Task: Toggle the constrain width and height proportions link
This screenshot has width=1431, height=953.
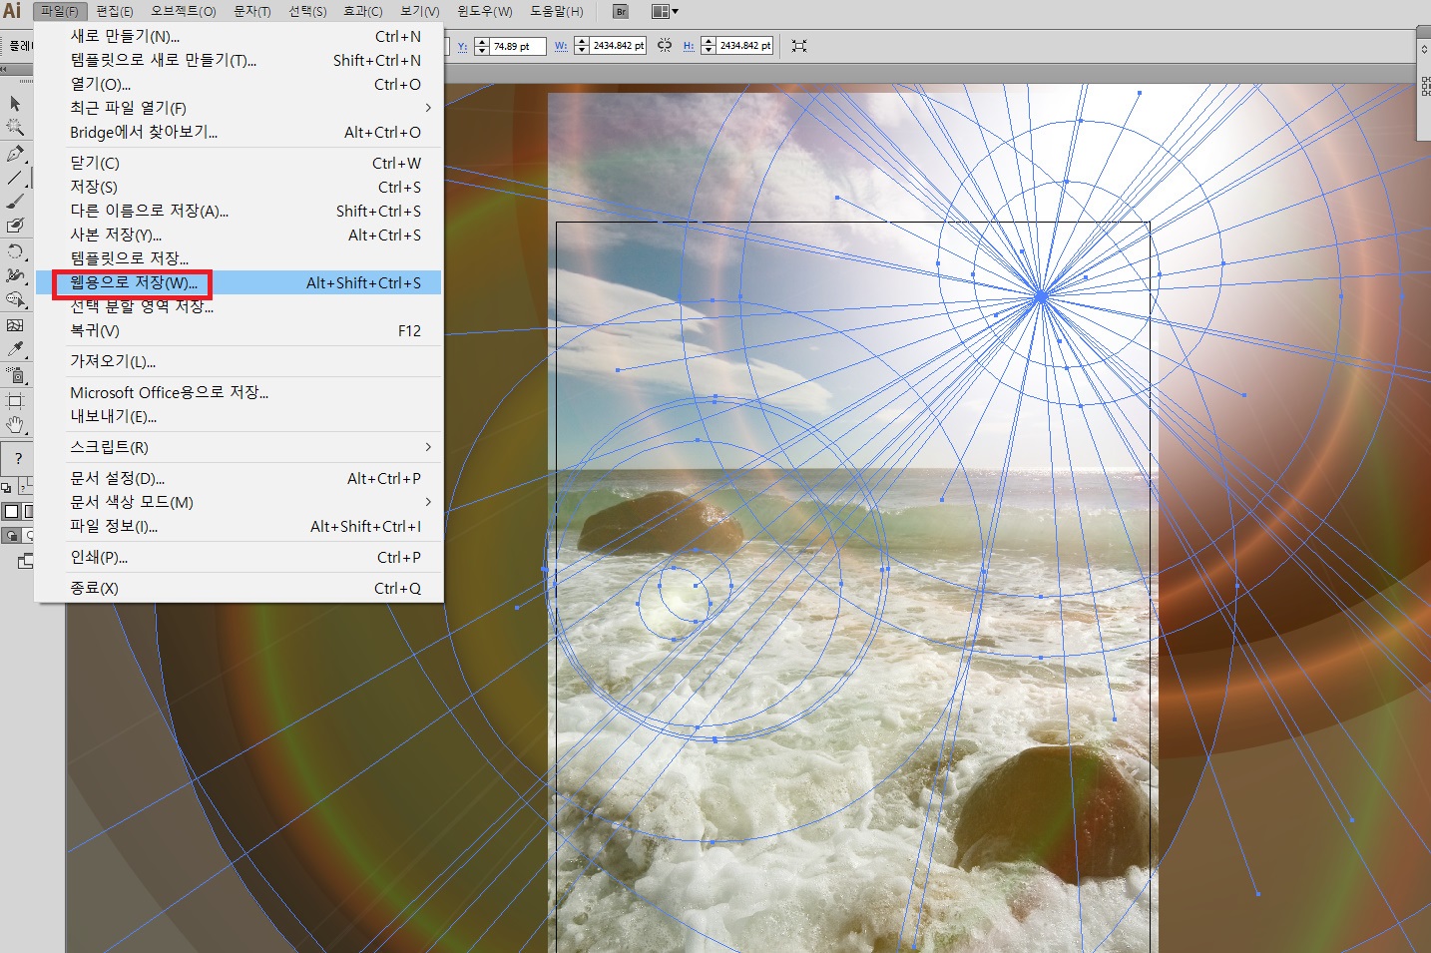Action: (665, 46)
